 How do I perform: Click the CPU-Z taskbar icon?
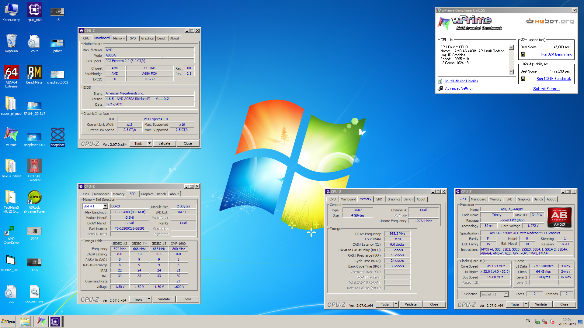click(x=55, y=322)
